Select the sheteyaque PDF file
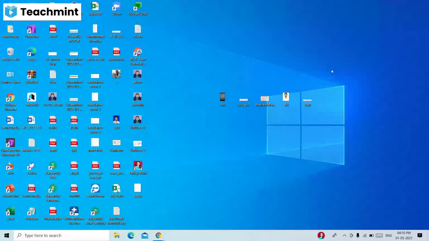 [53, 214]
